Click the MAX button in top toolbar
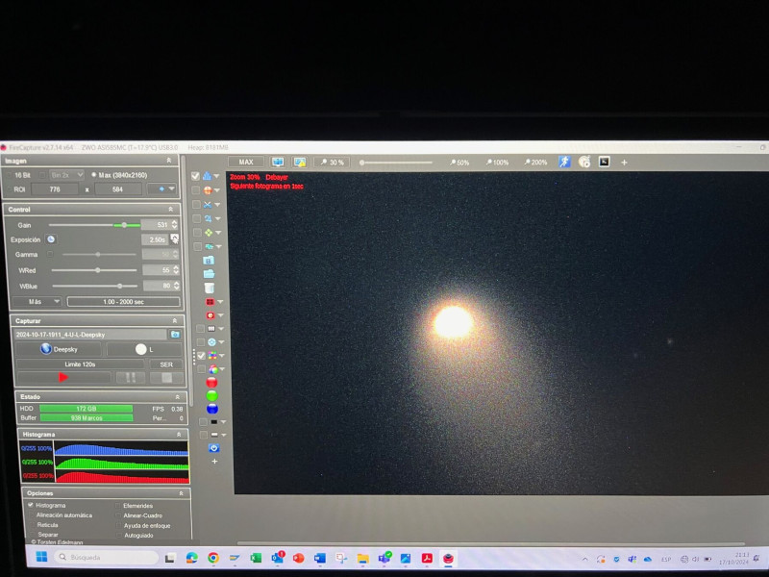Screen dimensions: 769x577 246,162
